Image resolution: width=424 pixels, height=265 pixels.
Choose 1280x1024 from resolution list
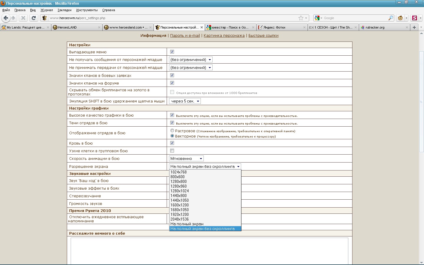click(180, 191)
